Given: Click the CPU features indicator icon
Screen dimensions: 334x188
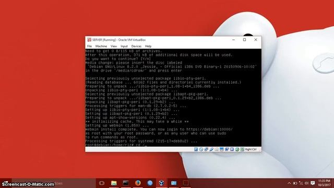Looking at the screenshot, I should tap(232, 149).
